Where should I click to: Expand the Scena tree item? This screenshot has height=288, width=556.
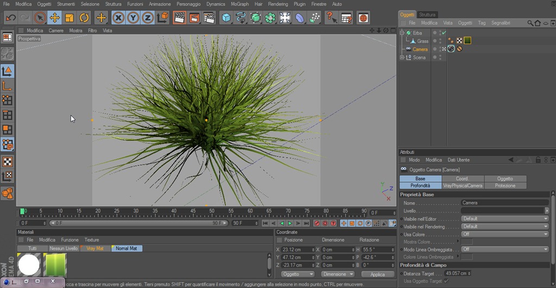coord(402,57)
